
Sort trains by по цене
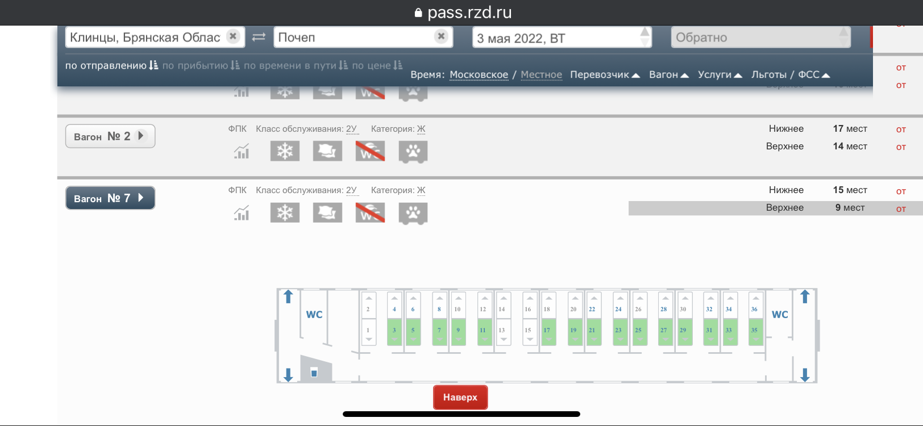pos(377,66)
